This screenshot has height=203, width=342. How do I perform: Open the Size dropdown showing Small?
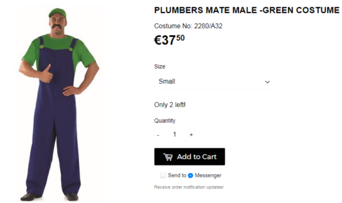(x=214, y=82)
